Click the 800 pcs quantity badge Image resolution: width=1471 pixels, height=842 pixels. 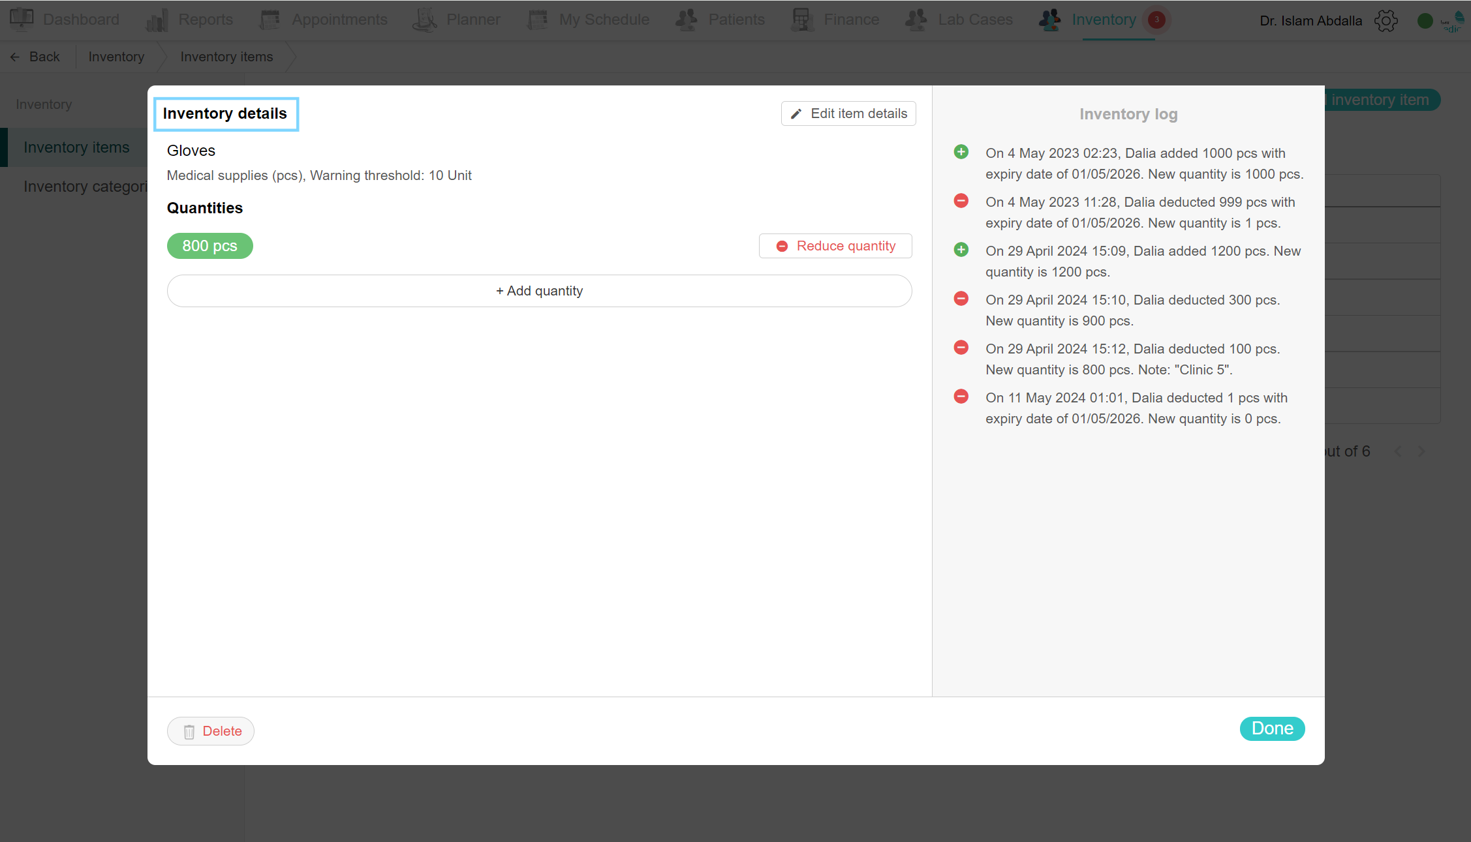point(210,246)
